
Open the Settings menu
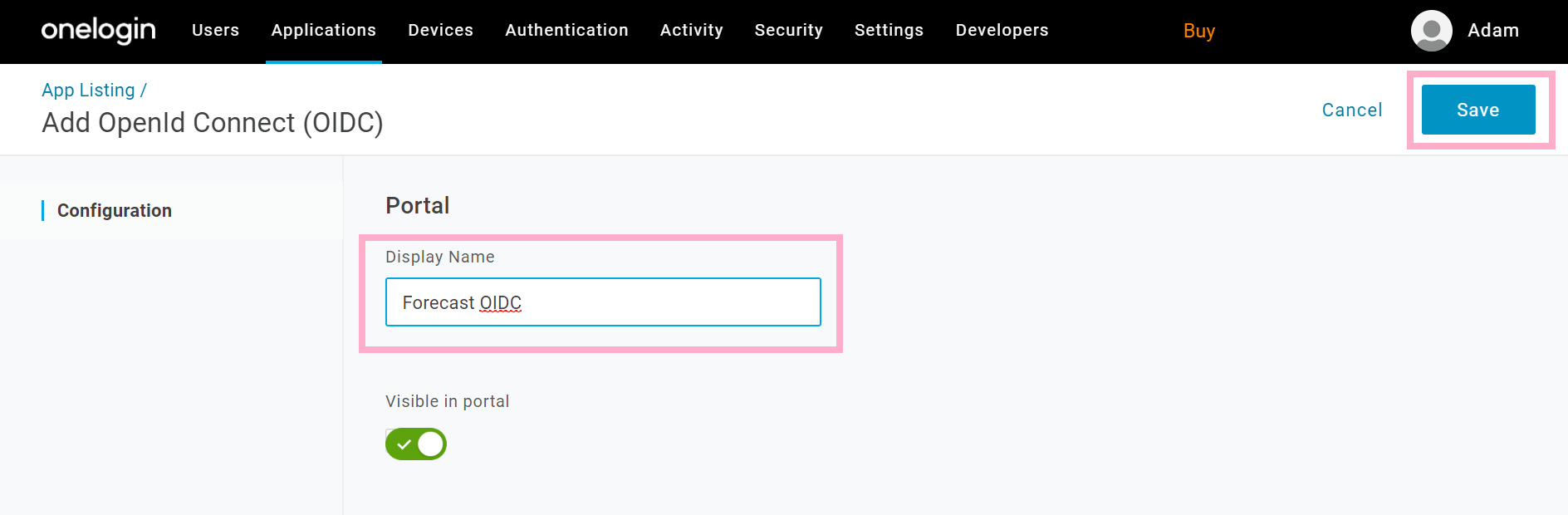click(x=889, y=30)
